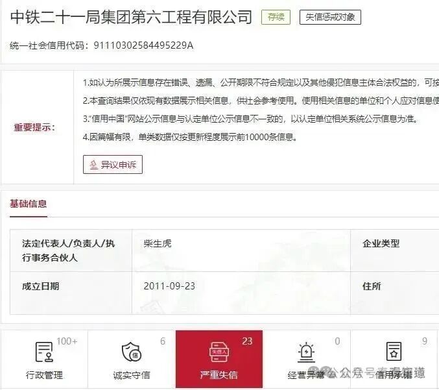Click the count 23 on 严重失信
This screenshot has height=390, width=439.
pos(247,341)
